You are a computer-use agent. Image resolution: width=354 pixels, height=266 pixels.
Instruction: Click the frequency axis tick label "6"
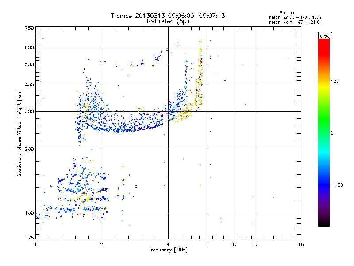[x=207, y=244]
